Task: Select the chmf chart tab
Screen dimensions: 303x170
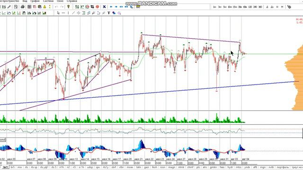Action: [x=190, y=167]
